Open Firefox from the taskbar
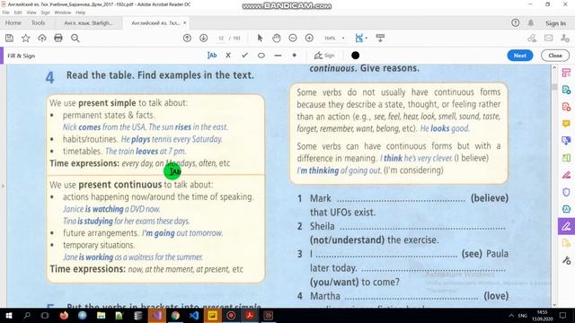Viewport: 575px width, 323px height. tap(64, 315)
